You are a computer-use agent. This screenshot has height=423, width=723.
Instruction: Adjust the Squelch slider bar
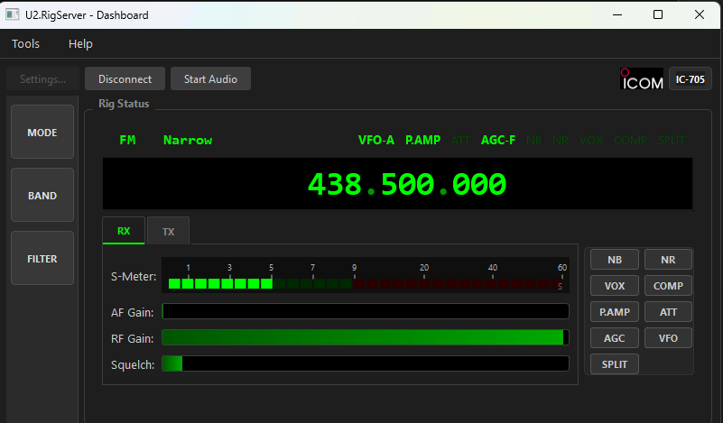pyautogui.click(x=366, y=363)
